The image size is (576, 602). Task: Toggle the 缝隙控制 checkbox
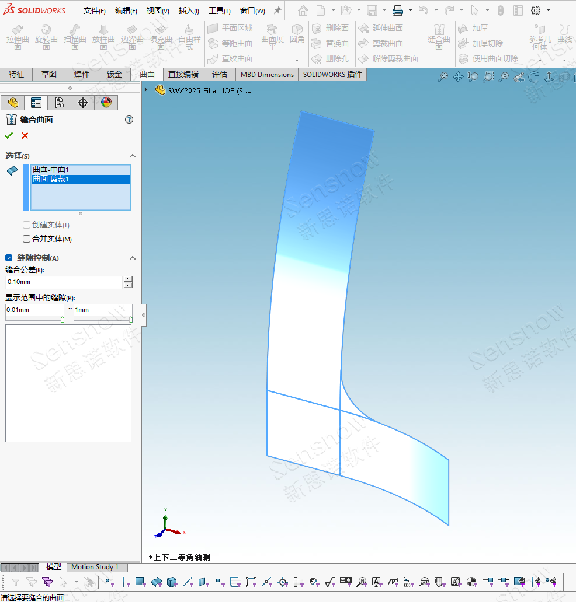point(9,258)
